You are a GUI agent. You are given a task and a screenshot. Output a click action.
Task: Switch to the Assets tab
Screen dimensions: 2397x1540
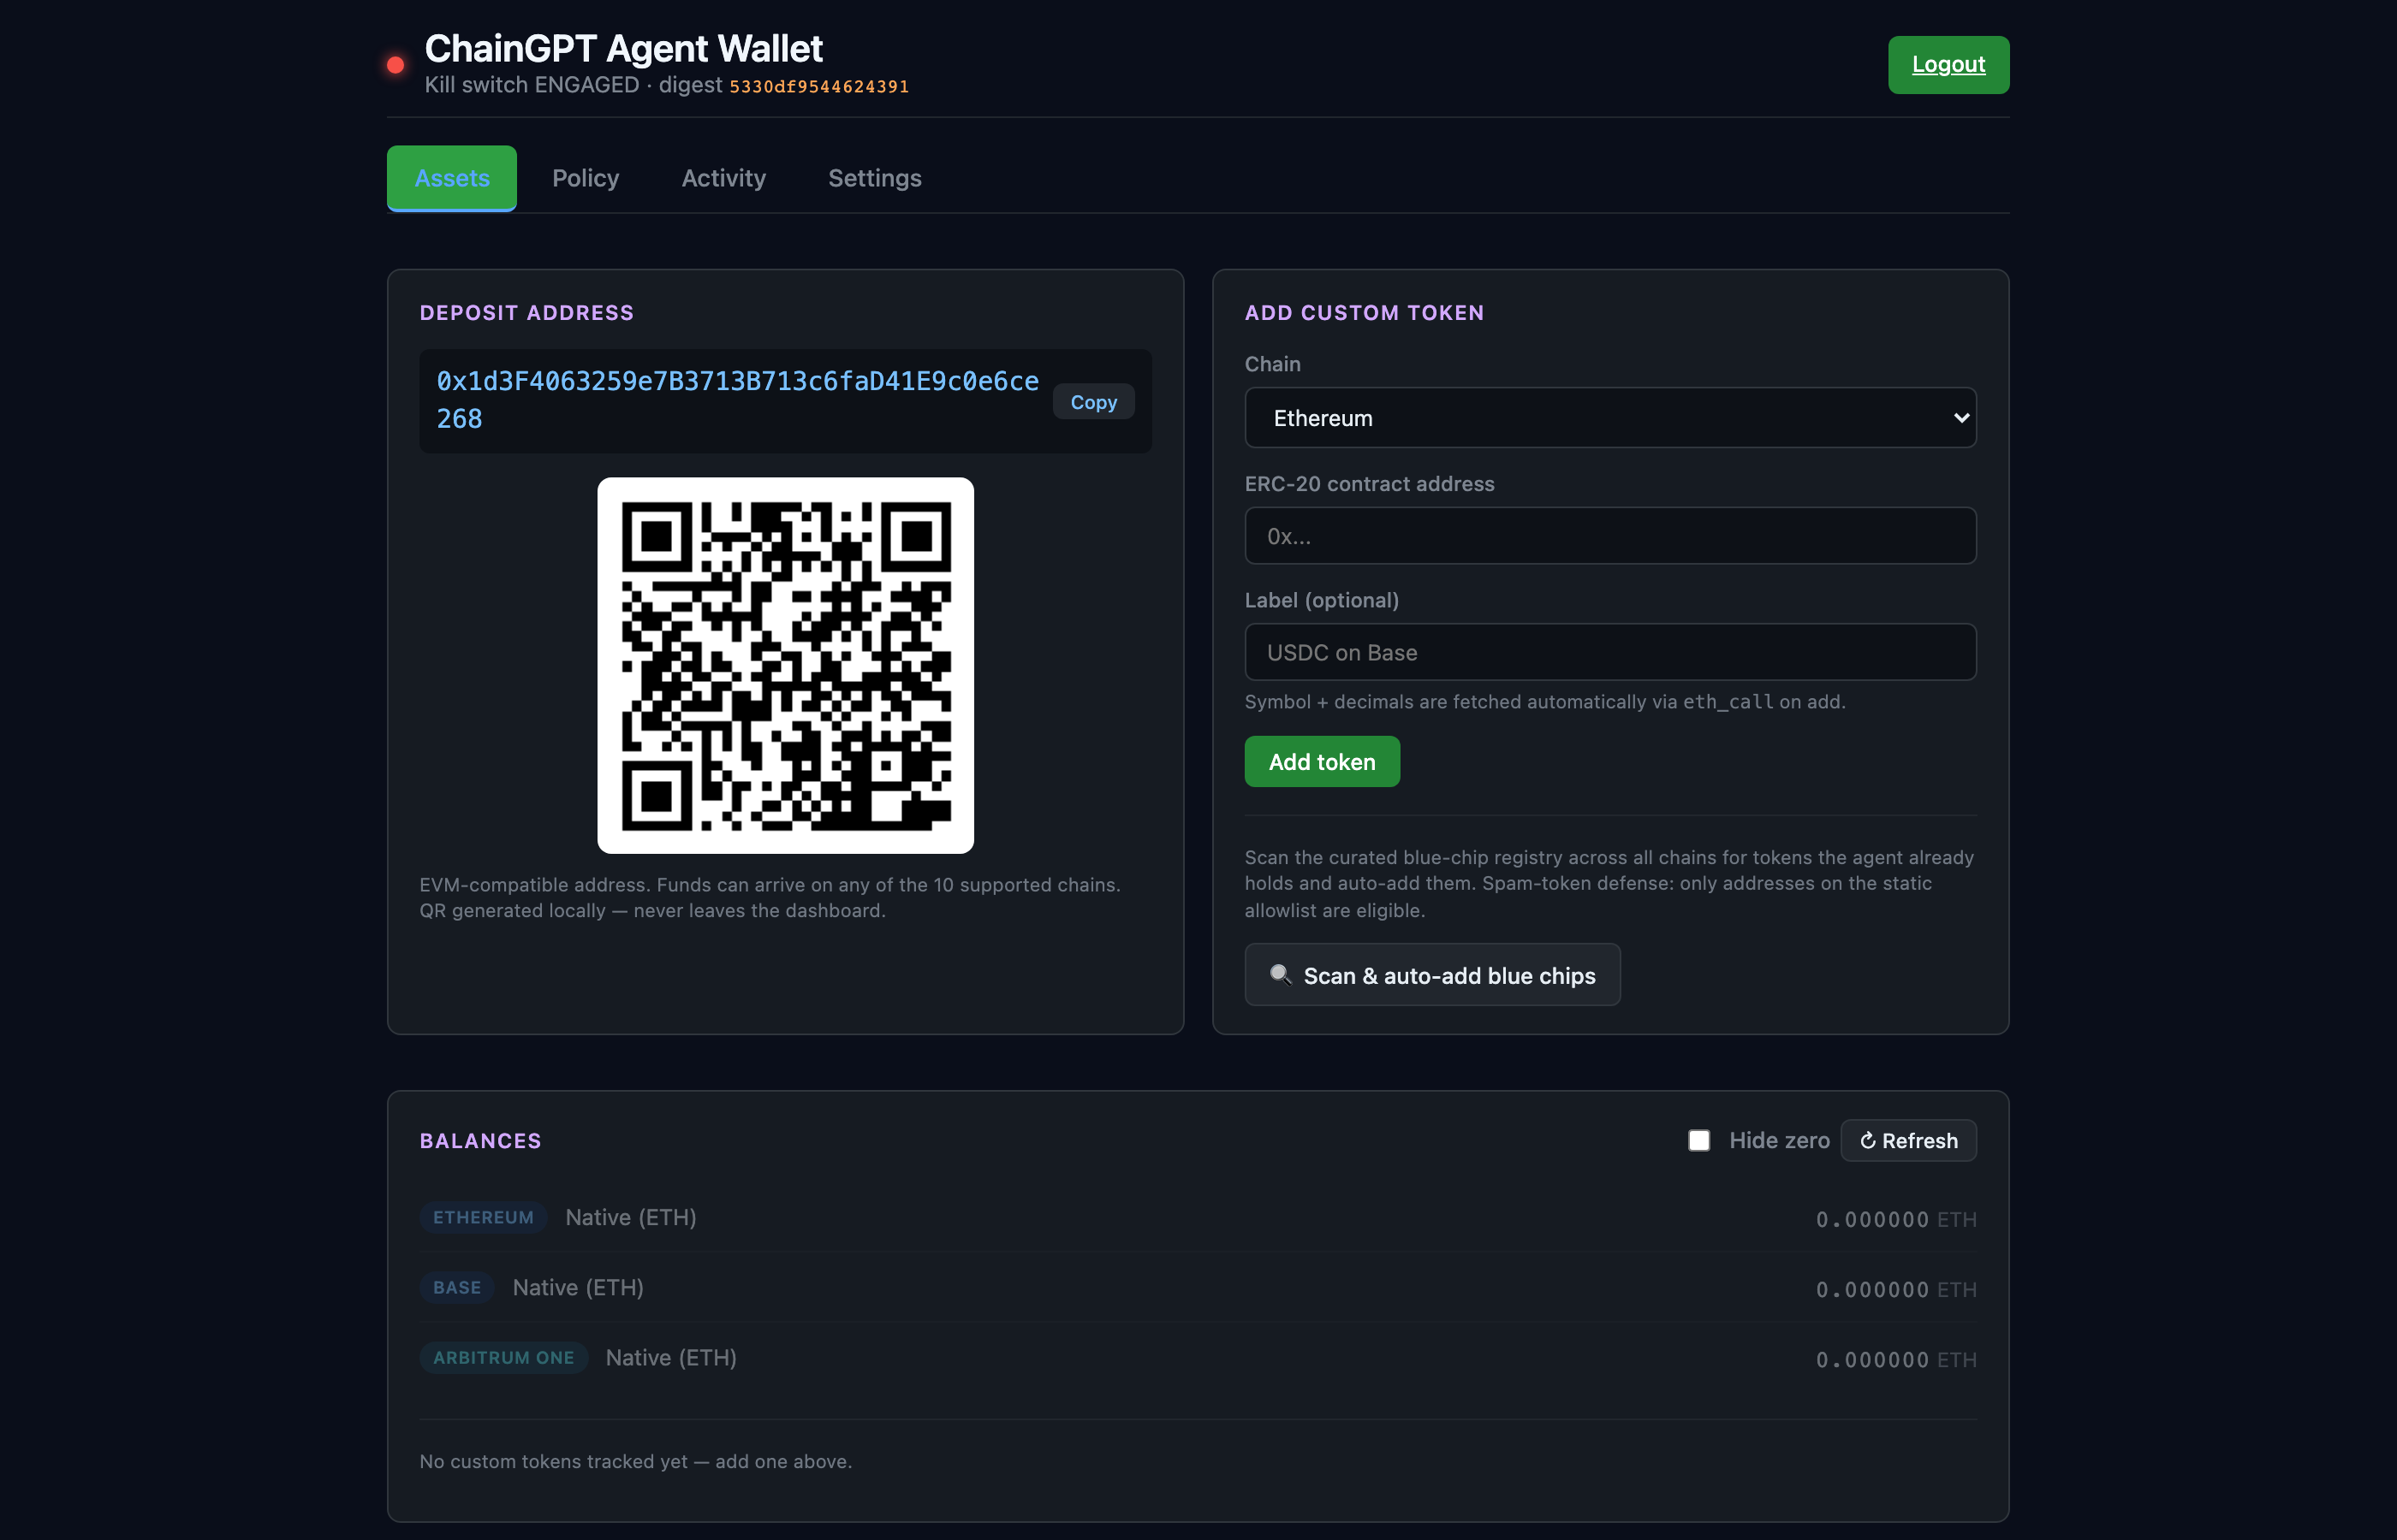click(452, 178)
